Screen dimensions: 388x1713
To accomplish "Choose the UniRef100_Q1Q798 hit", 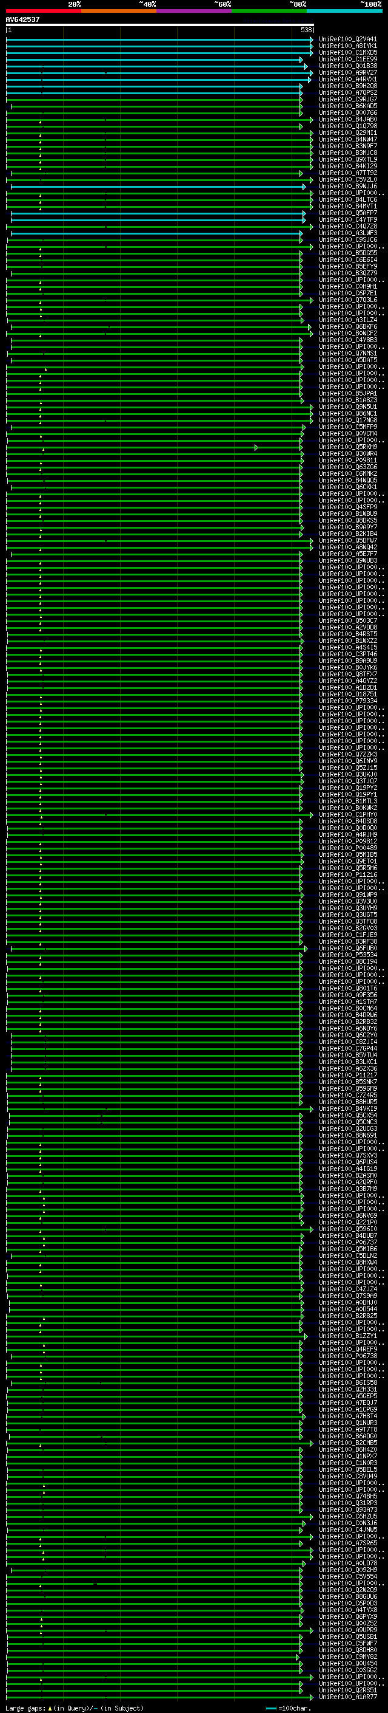I will 348,126.
